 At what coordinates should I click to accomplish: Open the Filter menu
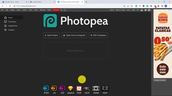(30, 10)
